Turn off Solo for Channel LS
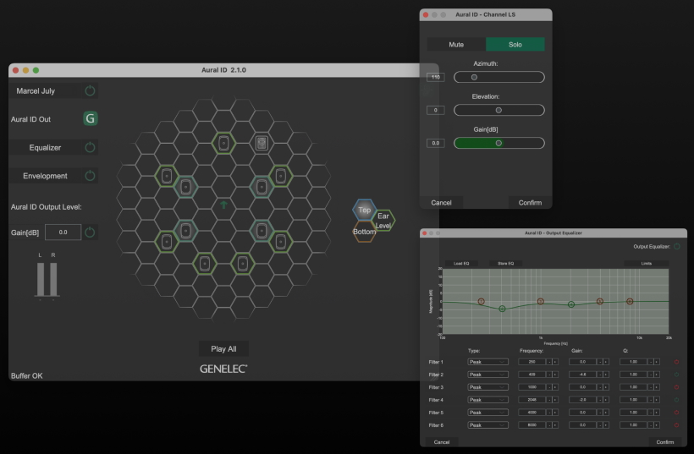Viewport: 694px width, 454px height. 515,44
